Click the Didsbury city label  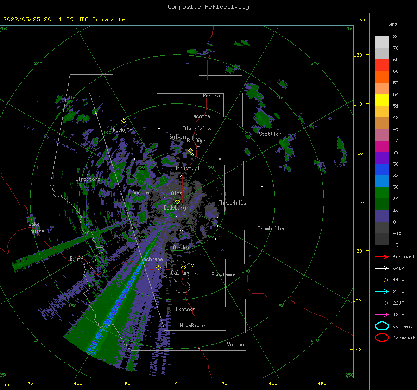pos(175,208)
